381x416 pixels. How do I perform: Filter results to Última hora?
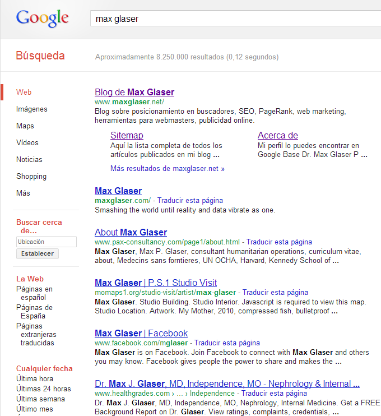click(x=35, y=378)
